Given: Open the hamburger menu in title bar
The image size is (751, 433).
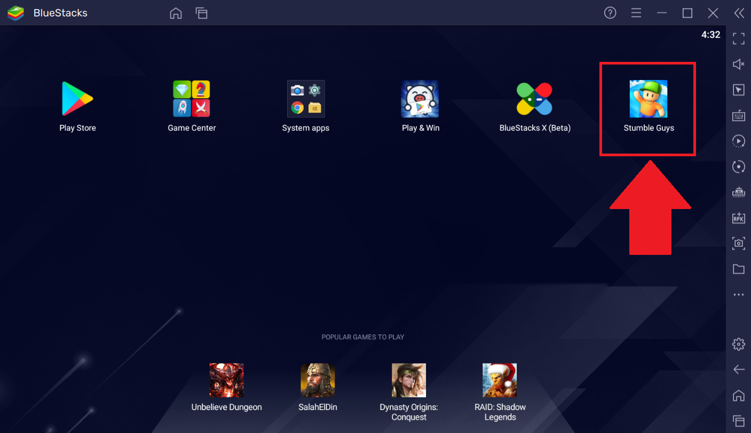Looking at the screenshot, I should click(636, 13).
